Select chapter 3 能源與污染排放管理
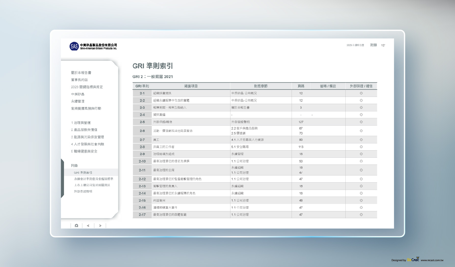Screen dimensions: 455x267 87,137
